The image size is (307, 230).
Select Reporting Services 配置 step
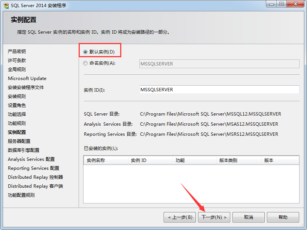click(x=33, y=168)
